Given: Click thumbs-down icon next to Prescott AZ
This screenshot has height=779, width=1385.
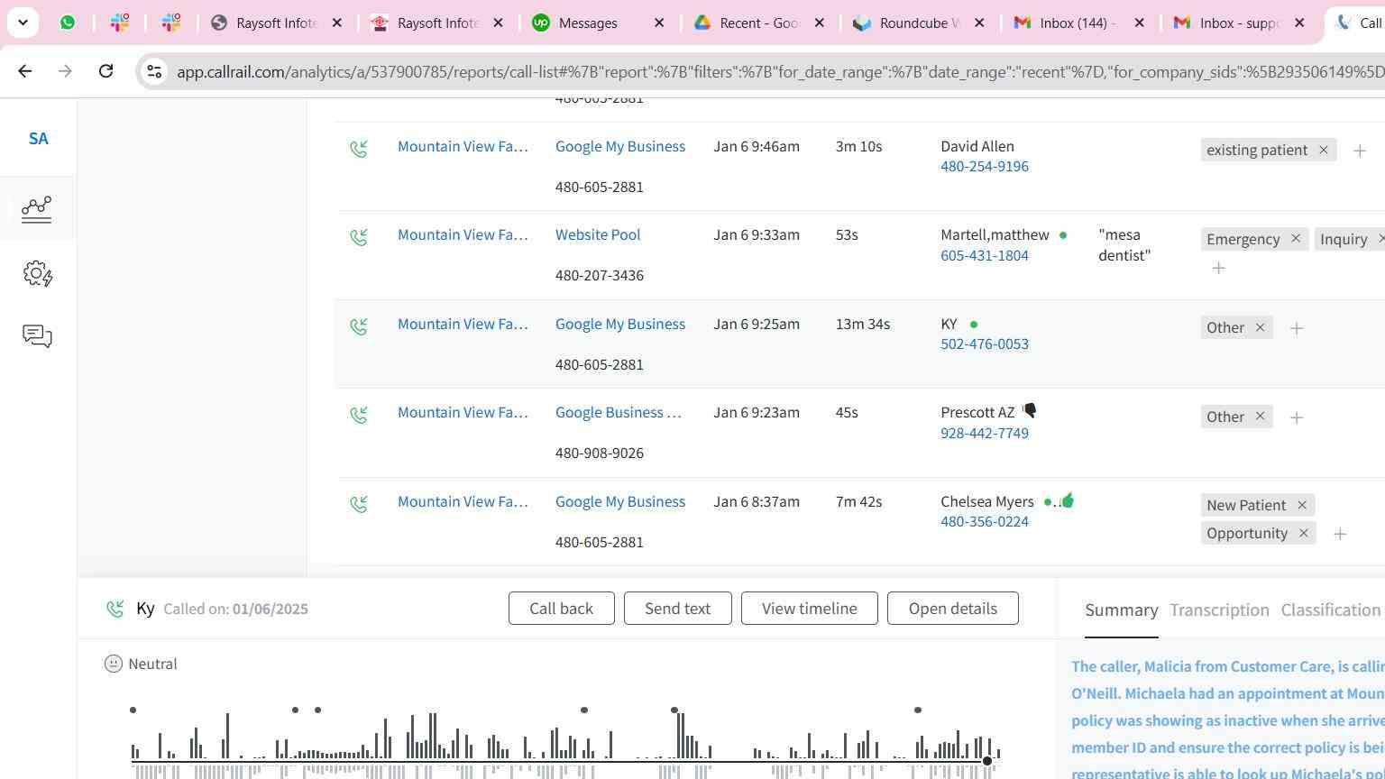Looking at the screenshot, I should point(1029,411).
